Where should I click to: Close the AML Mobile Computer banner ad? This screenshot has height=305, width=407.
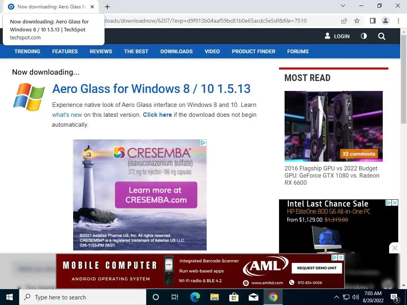pyautogui.click(x=341, y=257)
